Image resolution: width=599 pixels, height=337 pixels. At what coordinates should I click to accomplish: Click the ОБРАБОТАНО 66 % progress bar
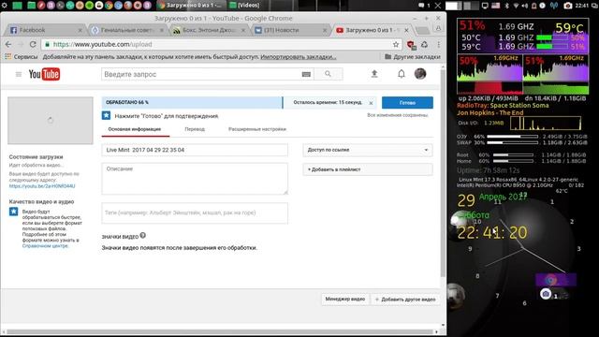(x=192, y=102)
